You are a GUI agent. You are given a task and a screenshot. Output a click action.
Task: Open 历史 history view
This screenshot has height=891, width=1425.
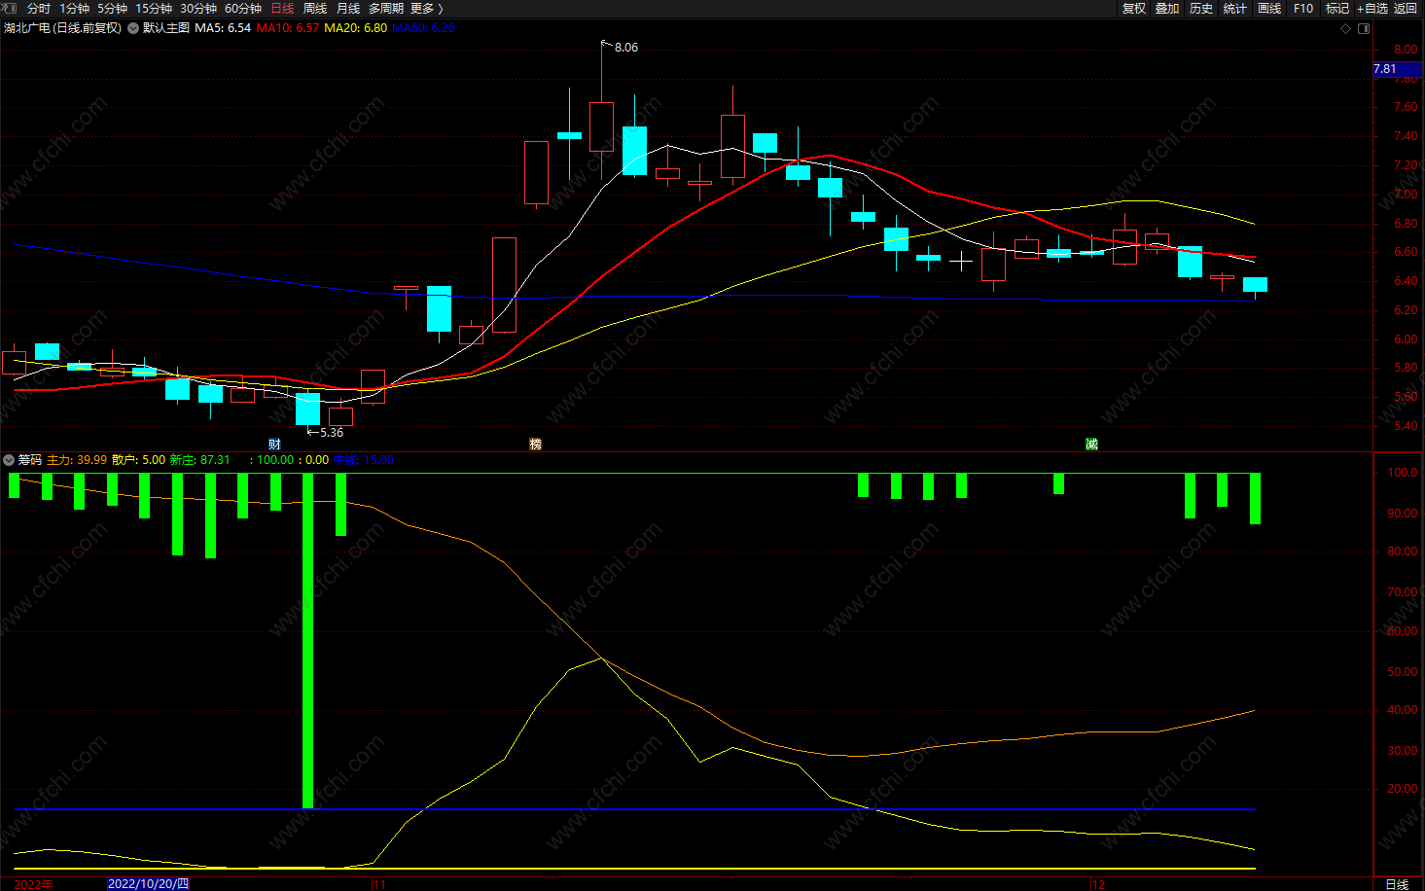click(x=1201, y=9)
